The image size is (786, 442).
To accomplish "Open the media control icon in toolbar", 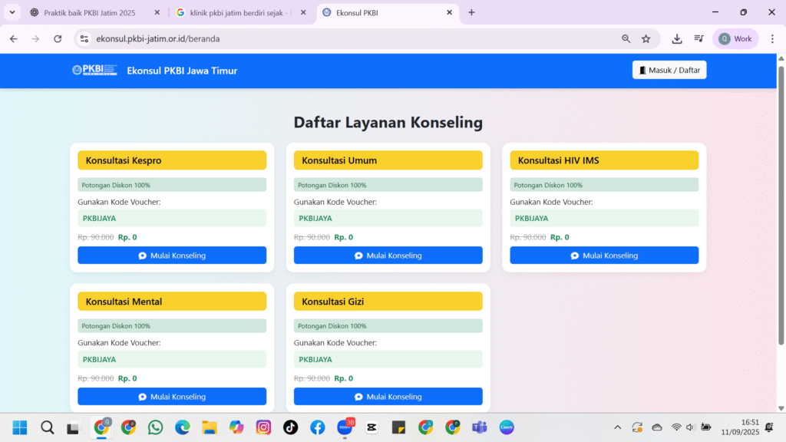I will [699, 38].
